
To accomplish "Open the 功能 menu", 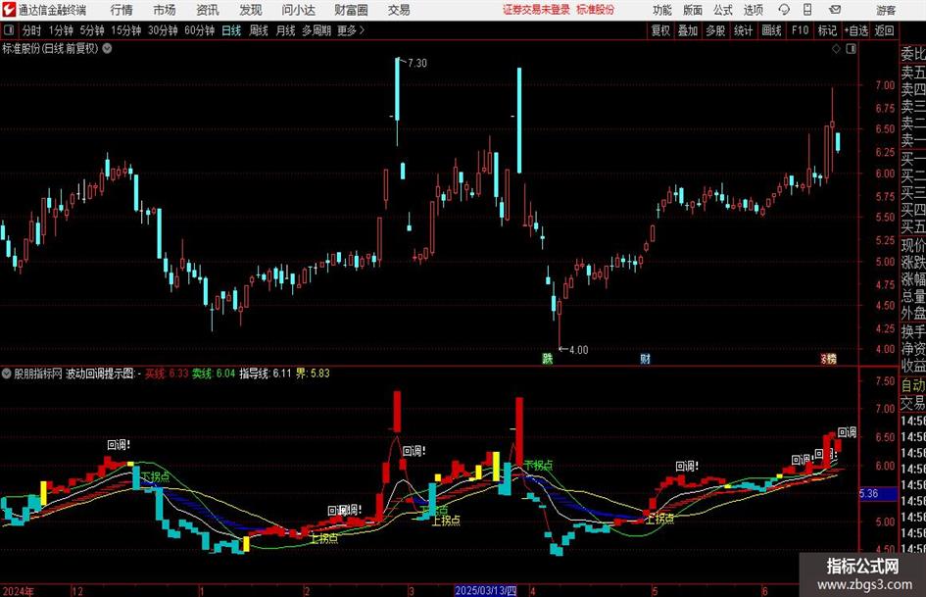I will [x=662, y=10].
